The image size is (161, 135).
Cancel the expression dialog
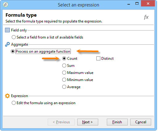(141, 122)
